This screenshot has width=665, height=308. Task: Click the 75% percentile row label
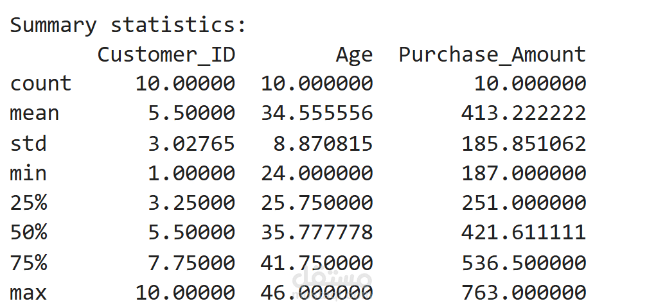(x=28, y=262)
